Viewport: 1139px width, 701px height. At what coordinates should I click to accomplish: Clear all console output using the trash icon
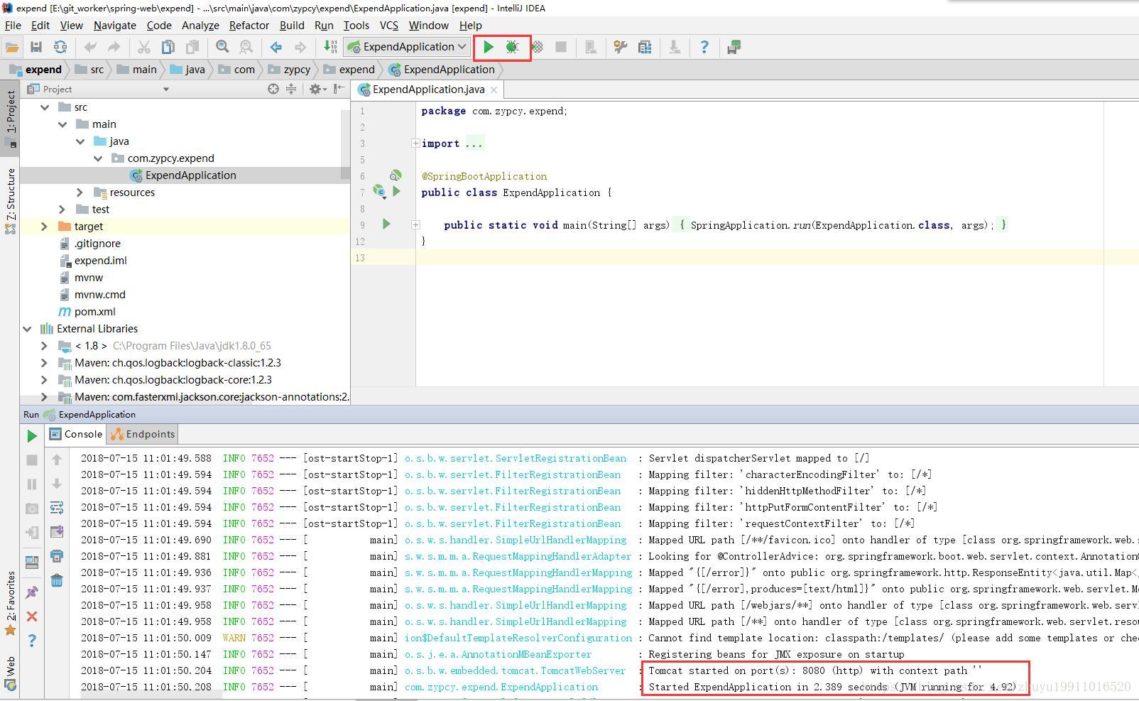[x=57, y=580]
